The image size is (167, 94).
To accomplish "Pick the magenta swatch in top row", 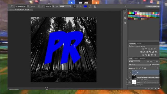I will (136, 13).
